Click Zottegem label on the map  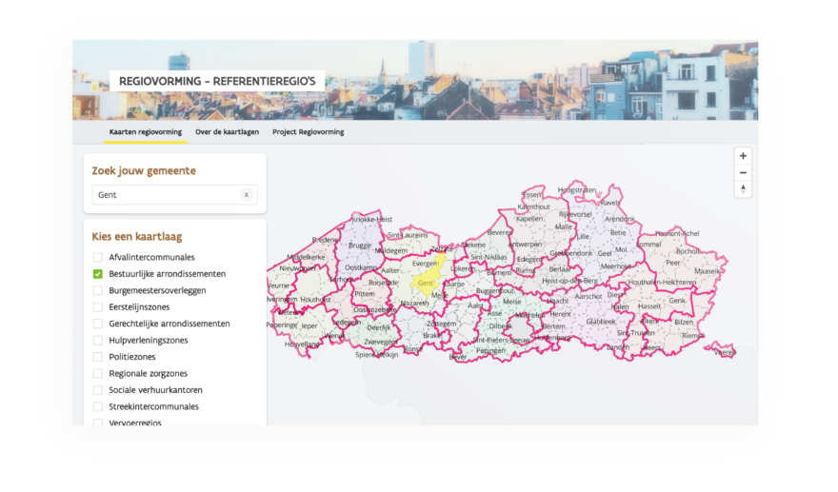[x=442, y=325]
